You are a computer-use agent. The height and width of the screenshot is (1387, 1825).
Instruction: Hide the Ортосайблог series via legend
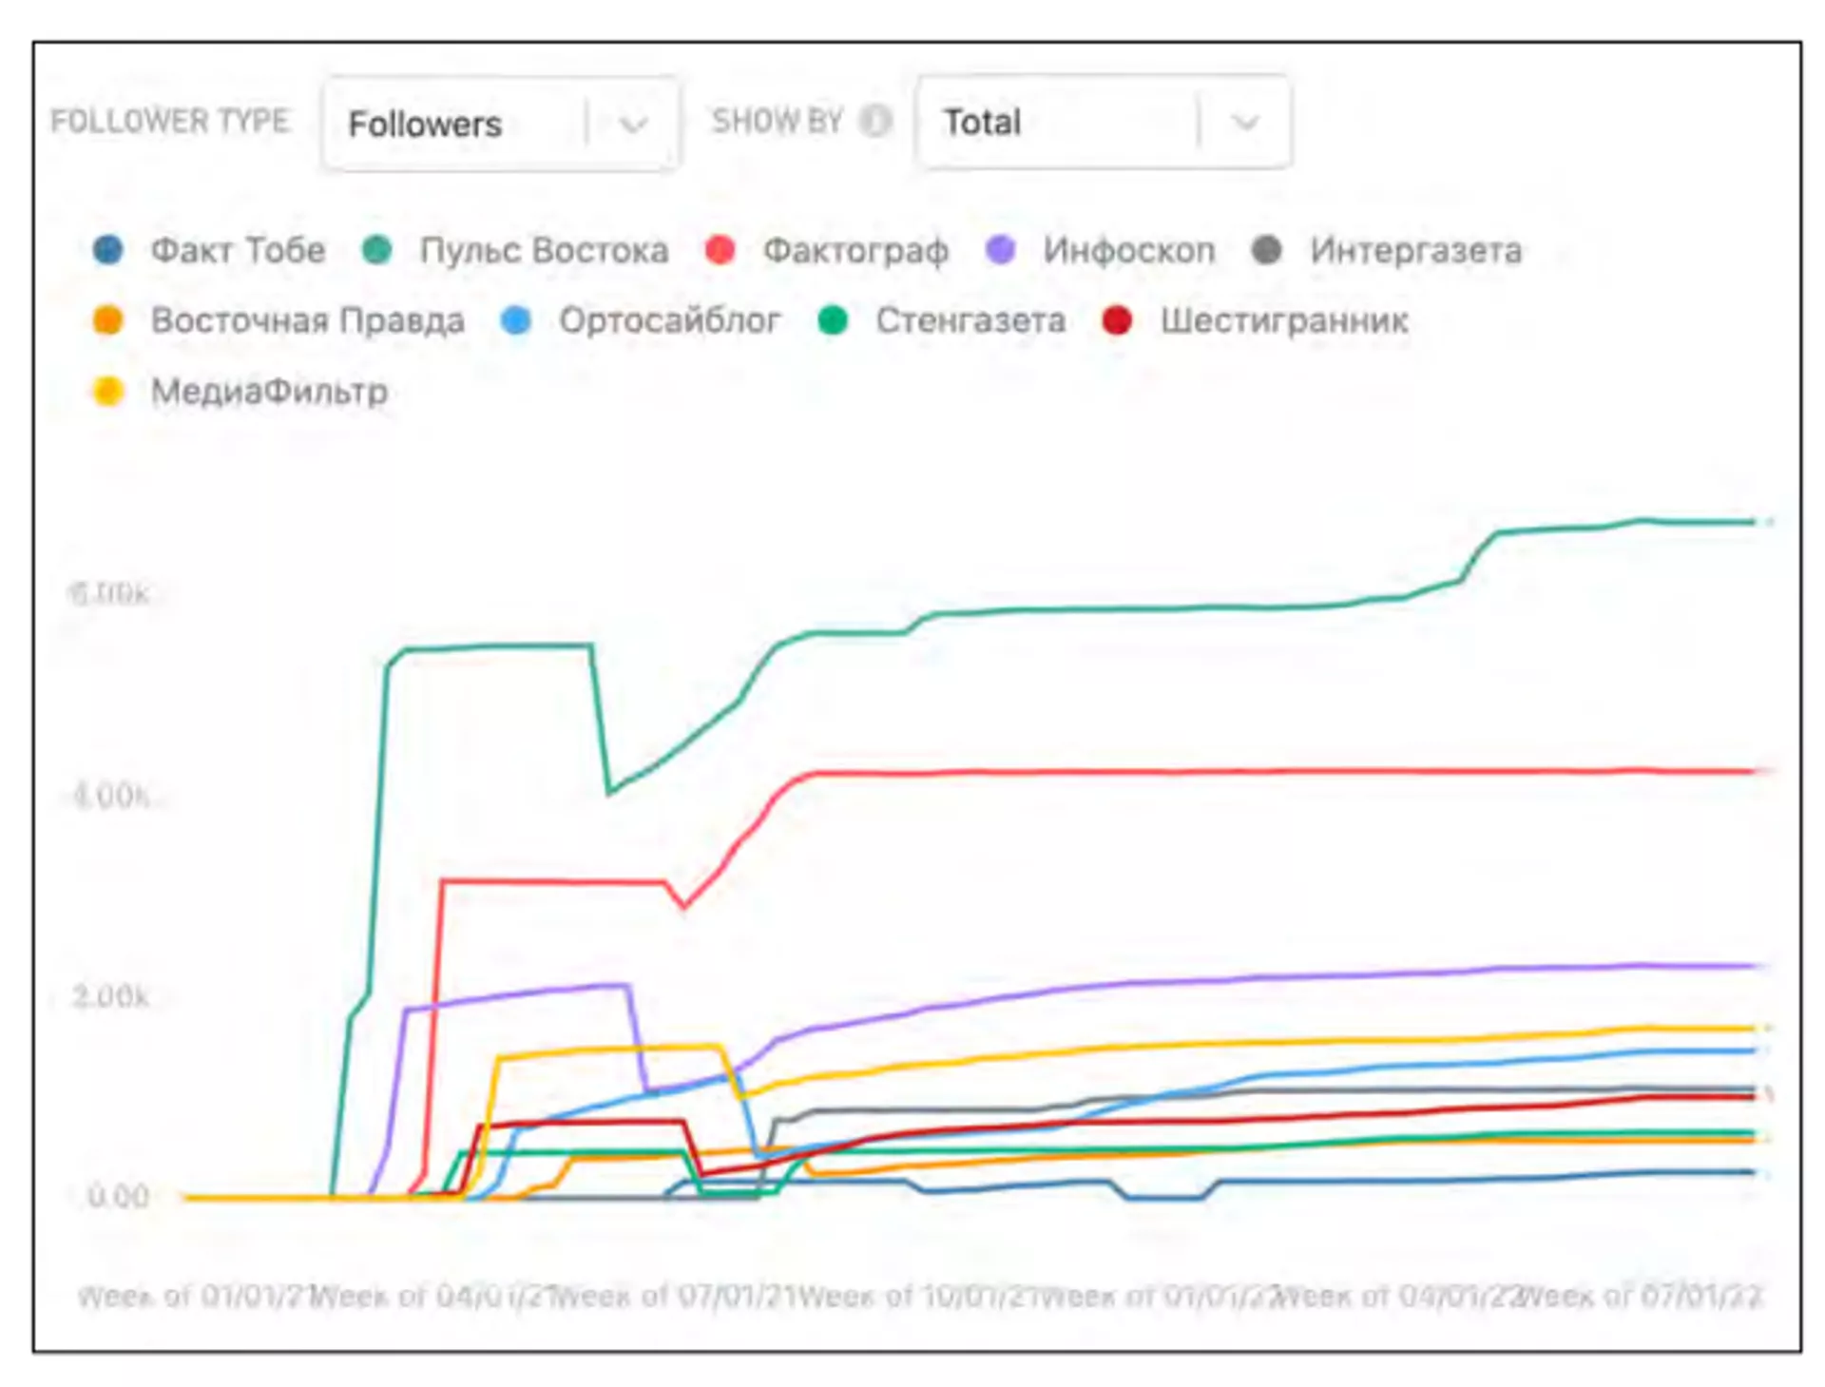point(669,320)
